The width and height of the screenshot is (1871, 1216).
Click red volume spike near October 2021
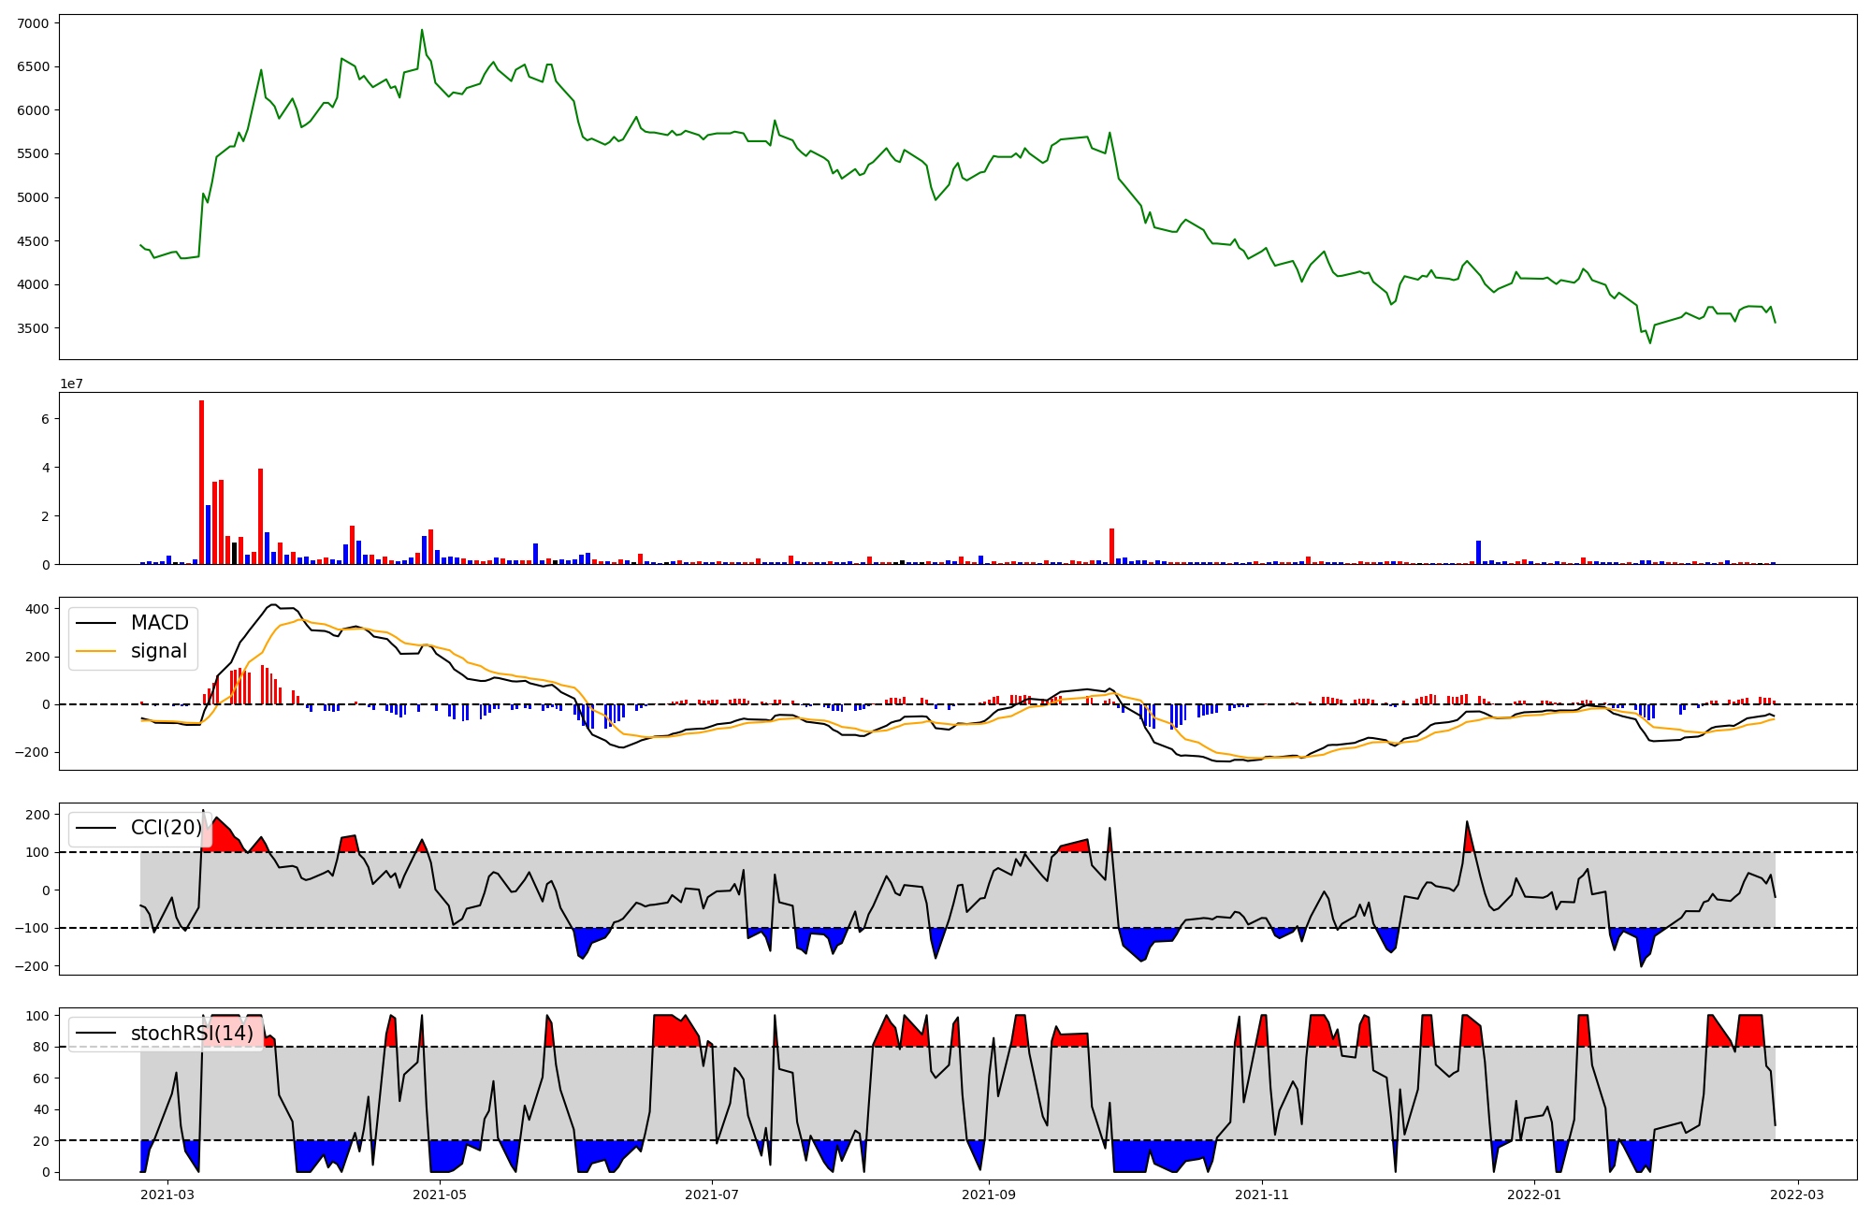click(x=1111, y=546)
